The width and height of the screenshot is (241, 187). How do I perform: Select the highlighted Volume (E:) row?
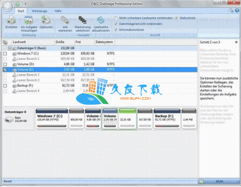[x=100, y=70]
